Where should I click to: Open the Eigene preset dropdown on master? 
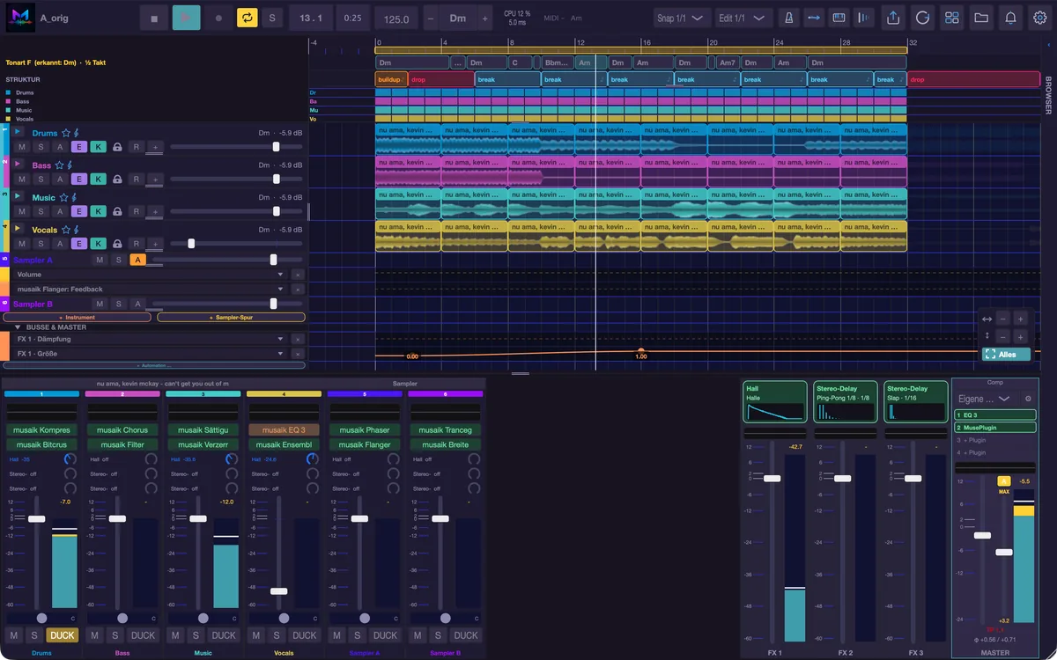coord(985,399)
